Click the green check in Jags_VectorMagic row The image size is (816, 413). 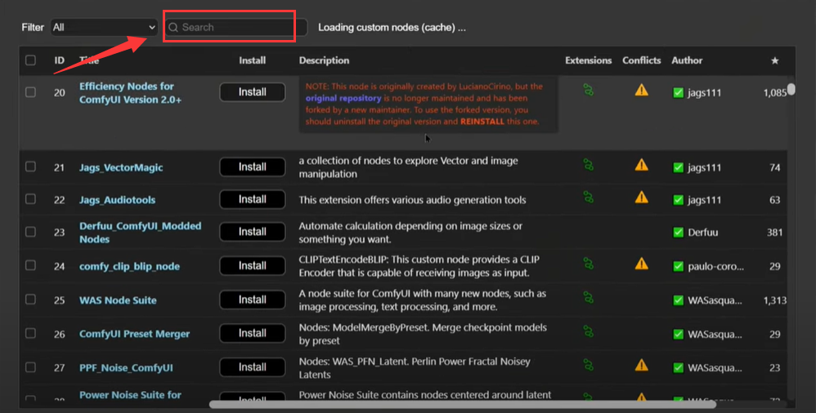678,167
